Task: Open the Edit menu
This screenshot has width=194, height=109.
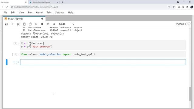Action: (x=13, y=12)
